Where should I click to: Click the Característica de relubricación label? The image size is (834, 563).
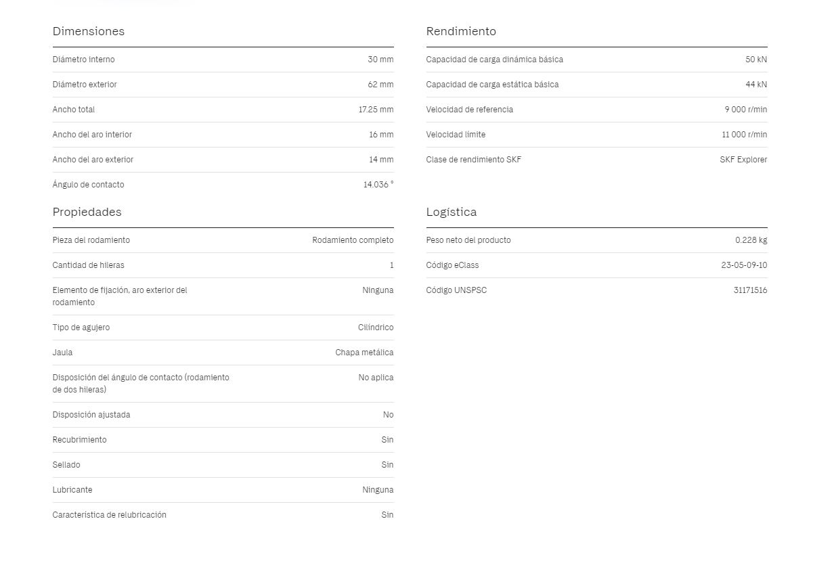(x=110, y=515)
